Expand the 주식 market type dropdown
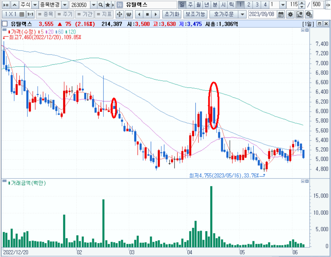331x257 pixels. [x=35, y=5]
